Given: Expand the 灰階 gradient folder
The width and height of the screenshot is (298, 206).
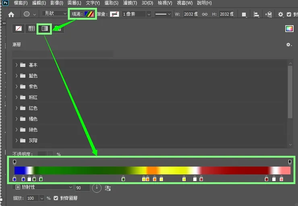Looking at the screenshot, I should tap(17, 141).
